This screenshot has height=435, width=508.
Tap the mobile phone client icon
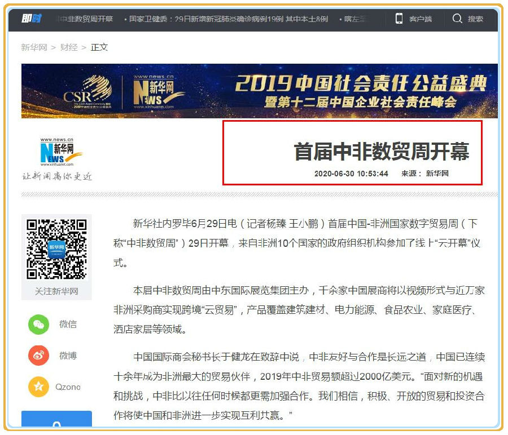399,19
